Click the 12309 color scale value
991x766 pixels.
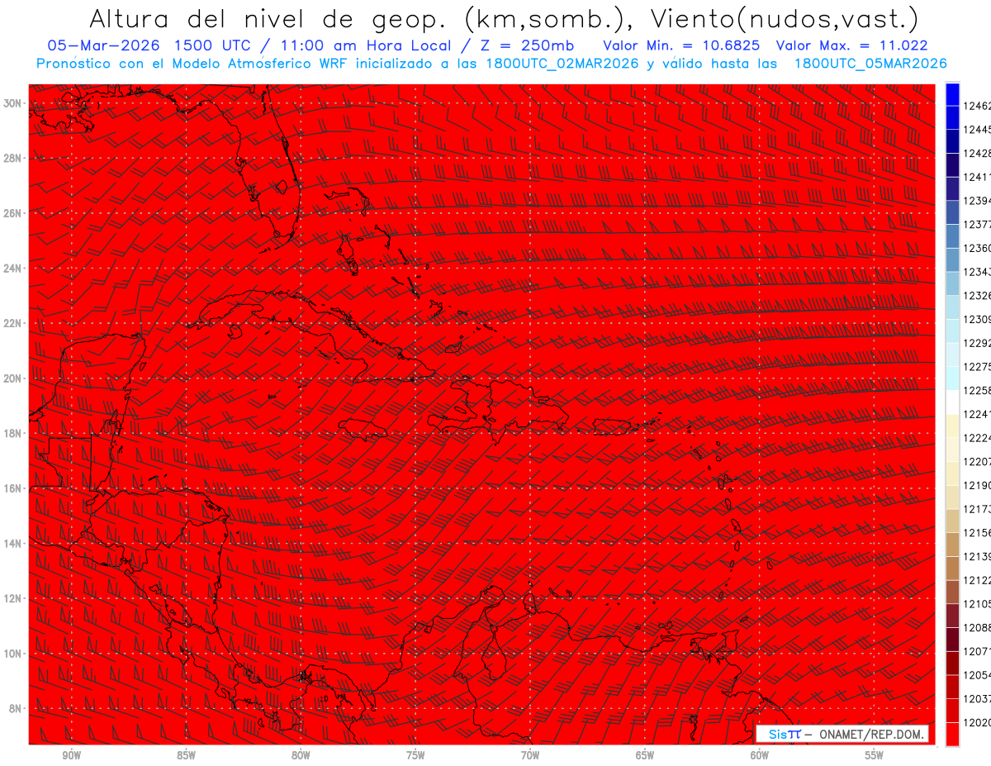tap(978, 320)
